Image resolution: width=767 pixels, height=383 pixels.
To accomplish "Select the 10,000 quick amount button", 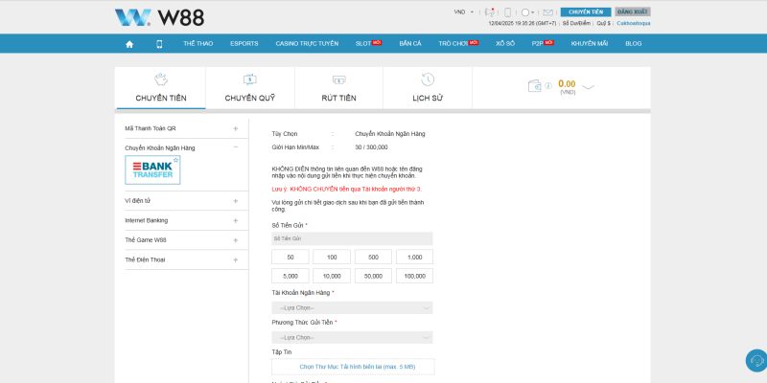I will point(332,276).
